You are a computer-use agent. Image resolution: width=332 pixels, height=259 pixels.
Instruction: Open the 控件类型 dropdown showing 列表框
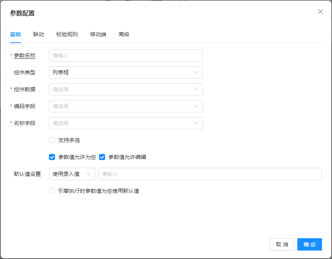(x=126, y=72)
